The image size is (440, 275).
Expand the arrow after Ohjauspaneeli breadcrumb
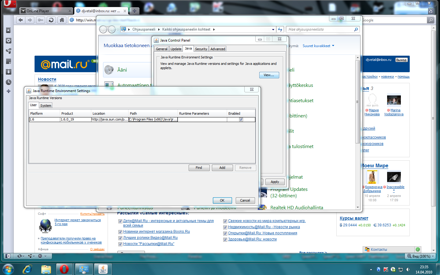[159, 30]
